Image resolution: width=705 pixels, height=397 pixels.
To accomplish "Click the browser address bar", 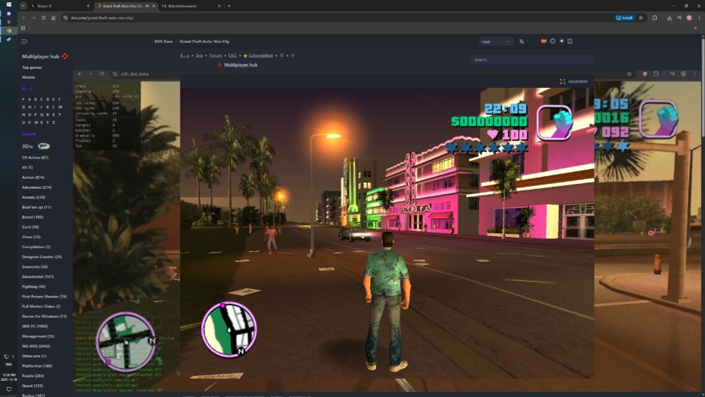I will 337,18.
